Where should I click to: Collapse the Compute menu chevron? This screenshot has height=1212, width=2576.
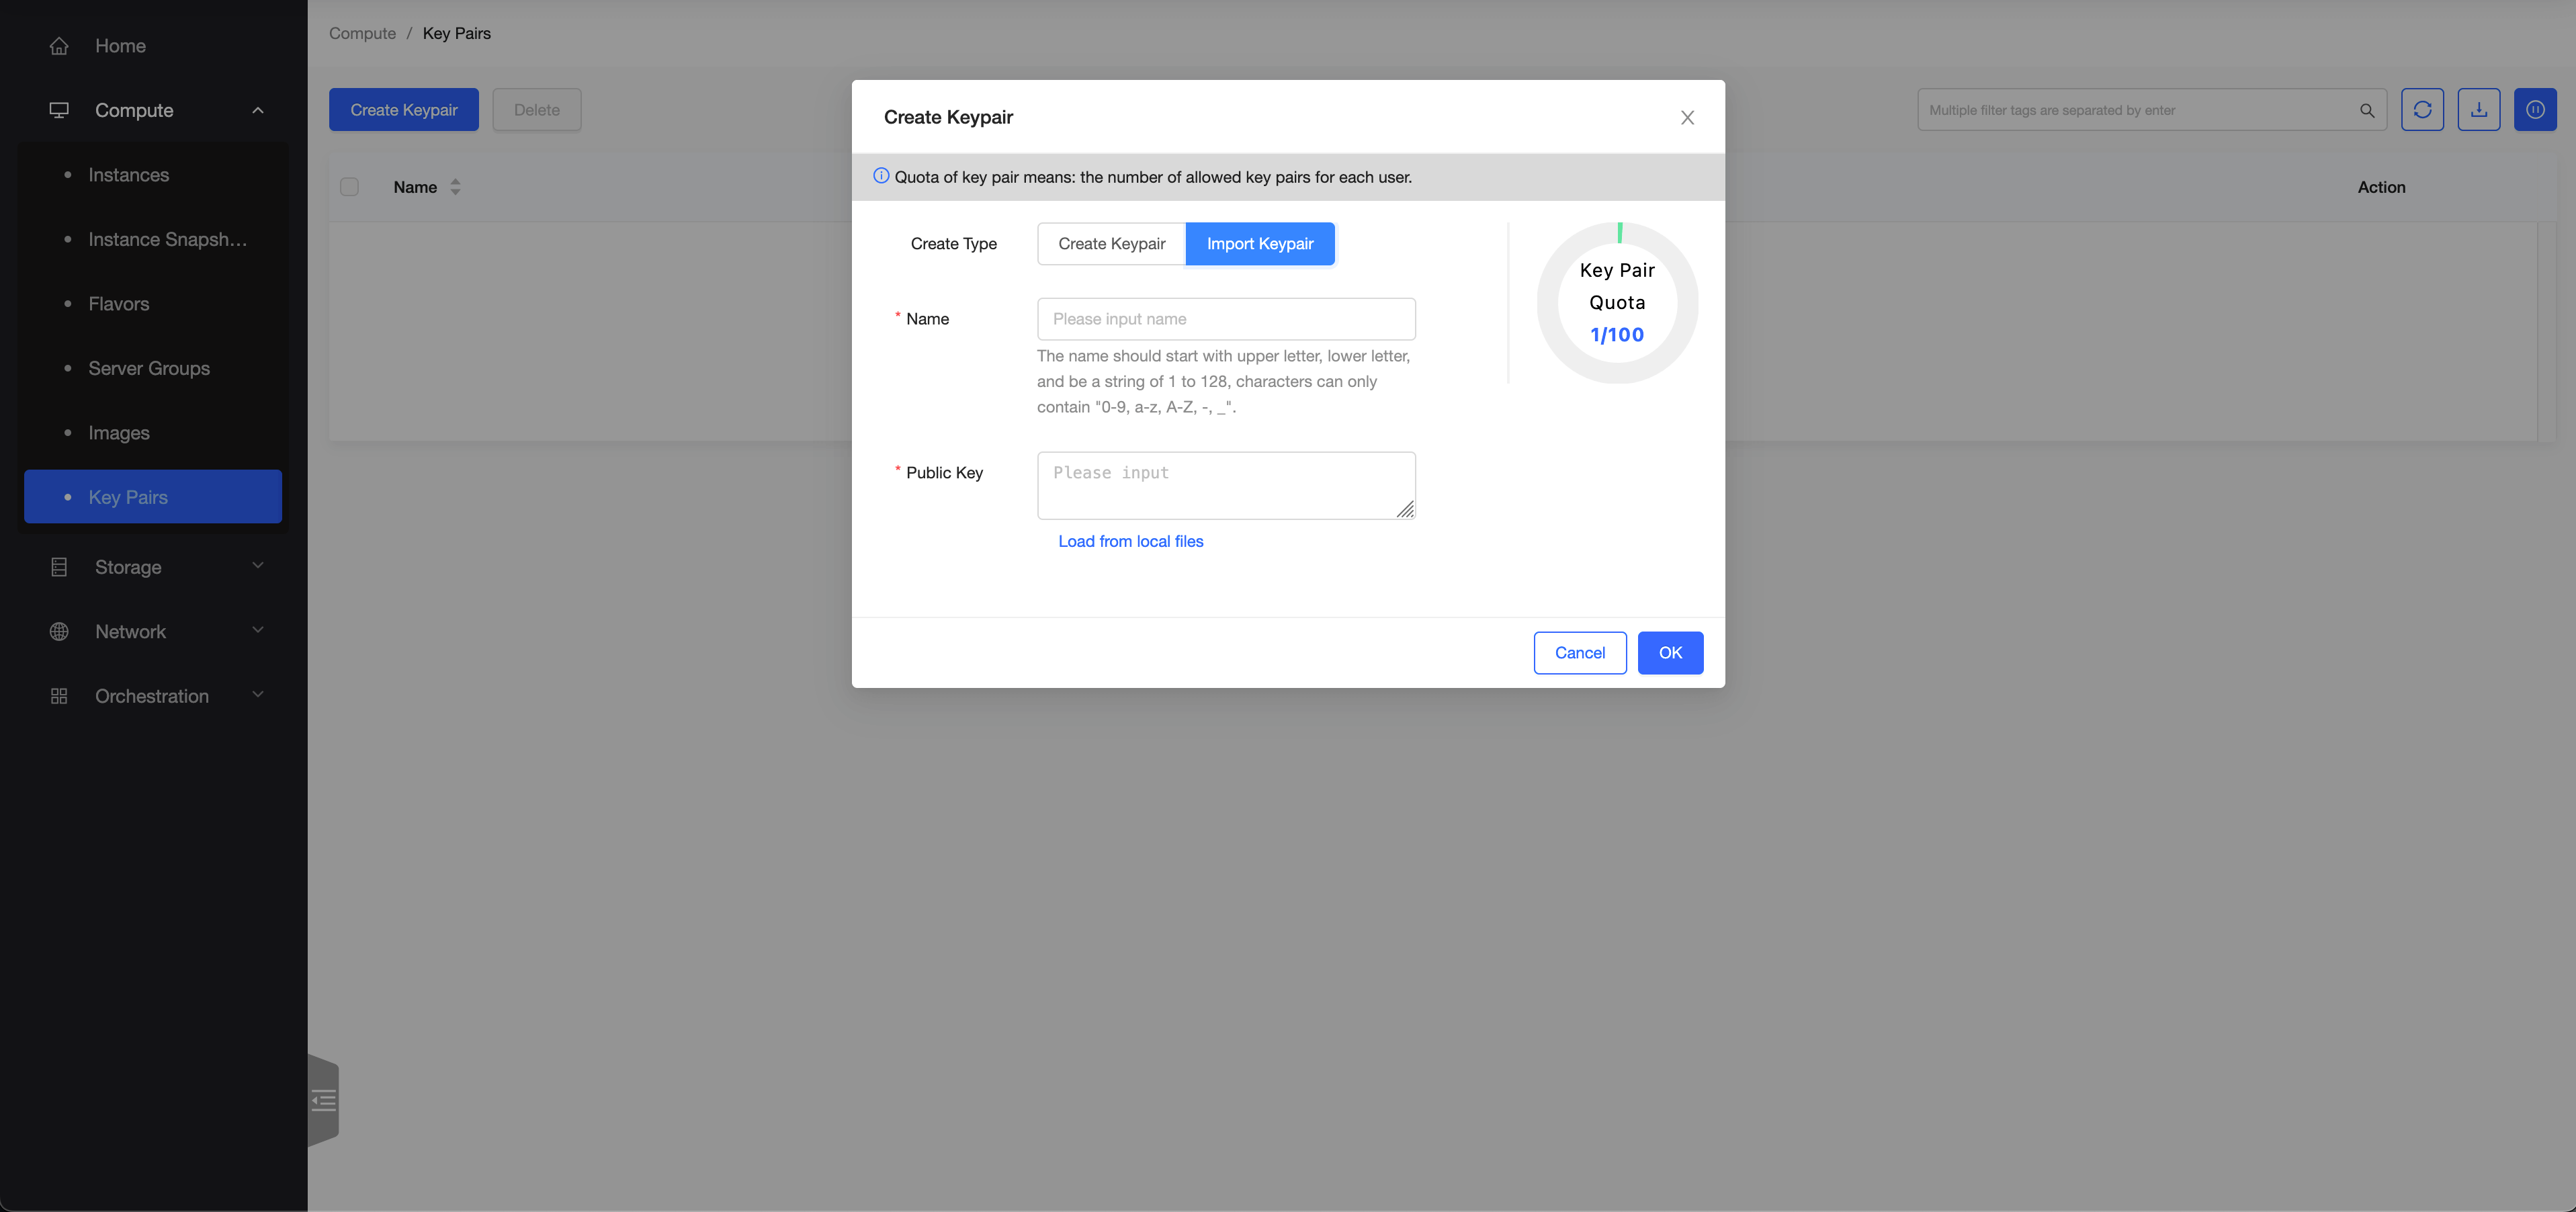pyautogui.click(x=258, y=110)
